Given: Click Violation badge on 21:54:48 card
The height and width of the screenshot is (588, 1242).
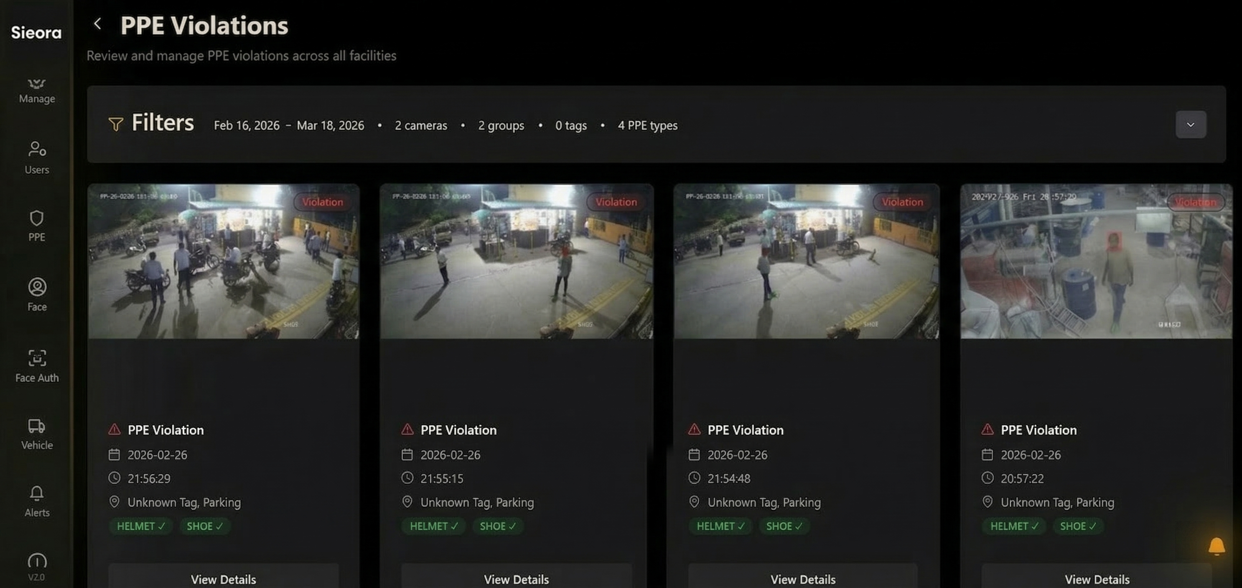Looking at the screenshot, I should [x=902, y=202].
